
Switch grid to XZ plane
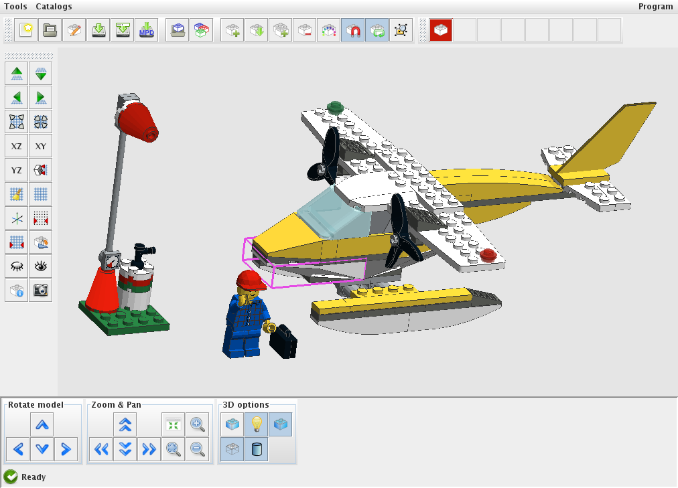[17, 146]
